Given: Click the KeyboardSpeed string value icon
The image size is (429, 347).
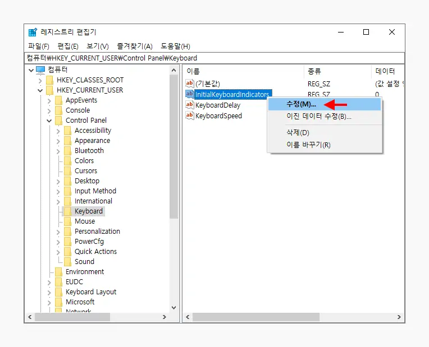Looking at the screenshot, I should (x=190, y=115).
